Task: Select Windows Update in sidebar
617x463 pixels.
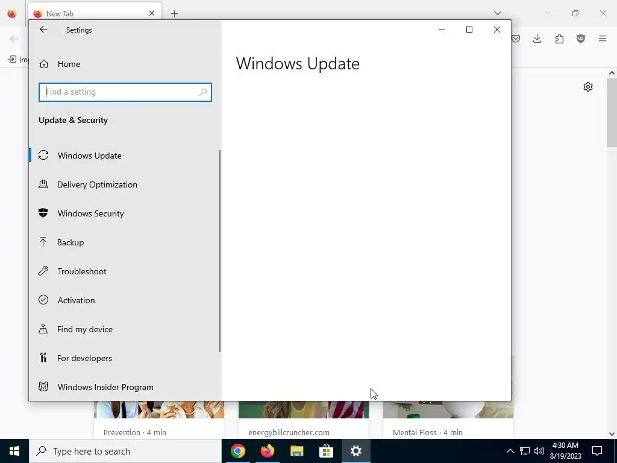Action: coord(124,156)
